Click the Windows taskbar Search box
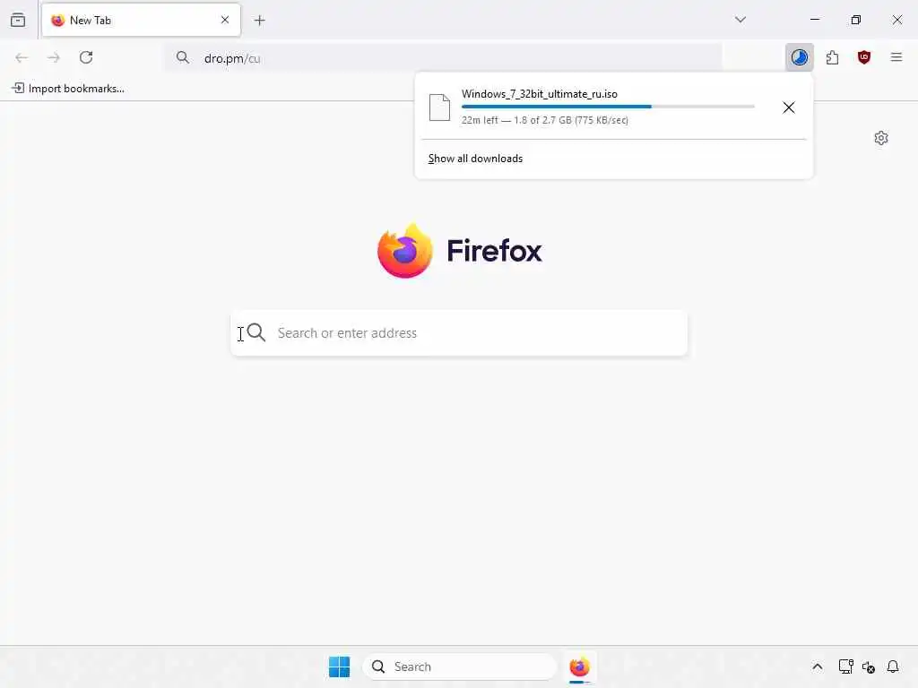The image size is (918, 688). 460,666
